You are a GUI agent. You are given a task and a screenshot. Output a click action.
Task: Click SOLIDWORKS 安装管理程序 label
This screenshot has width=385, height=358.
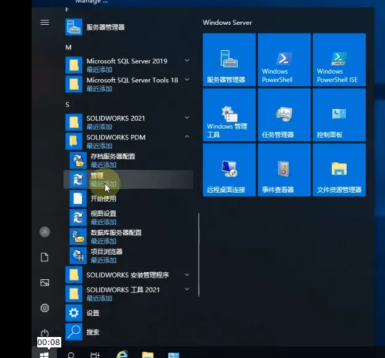point(128,275)
